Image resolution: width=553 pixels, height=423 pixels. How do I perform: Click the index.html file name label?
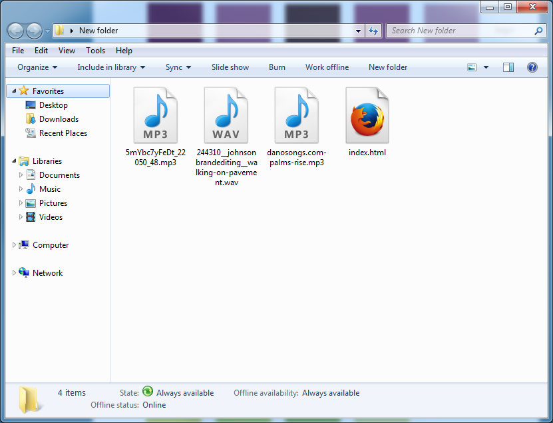click(x=367, y=153)
